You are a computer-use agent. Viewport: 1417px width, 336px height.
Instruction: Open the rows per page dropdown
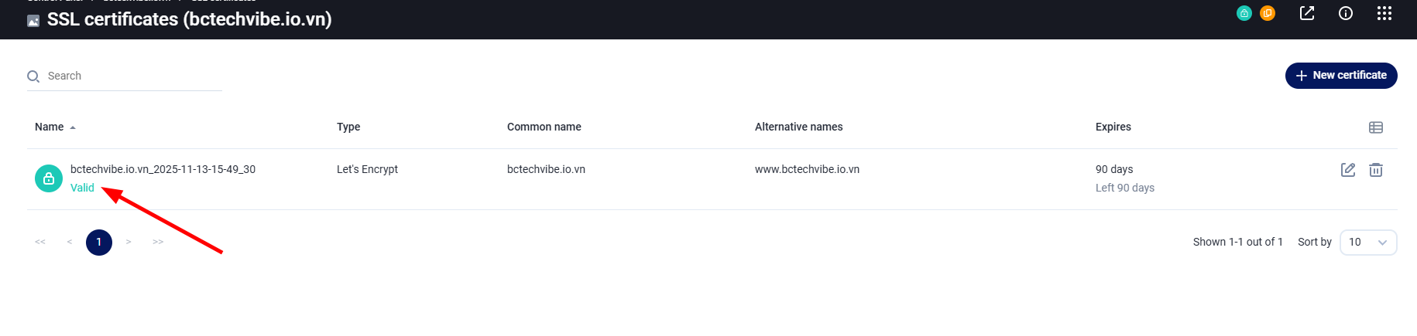[x=1368, y=243]
